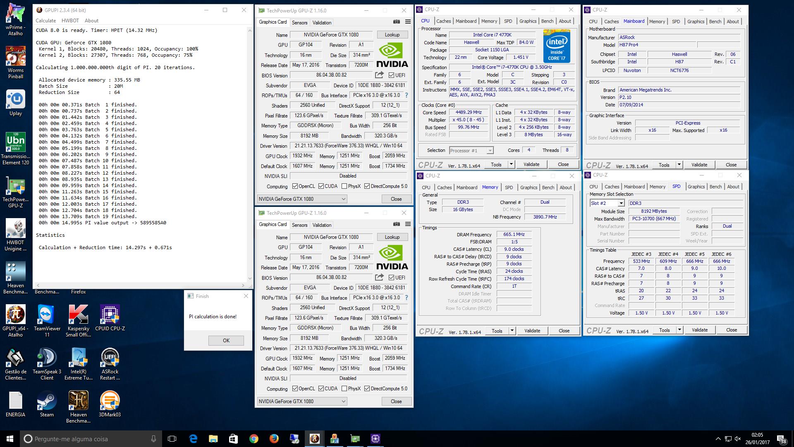Open File Explorer from the taskbar
This screenshot has height=447, width=794.
tap(213, 439)
